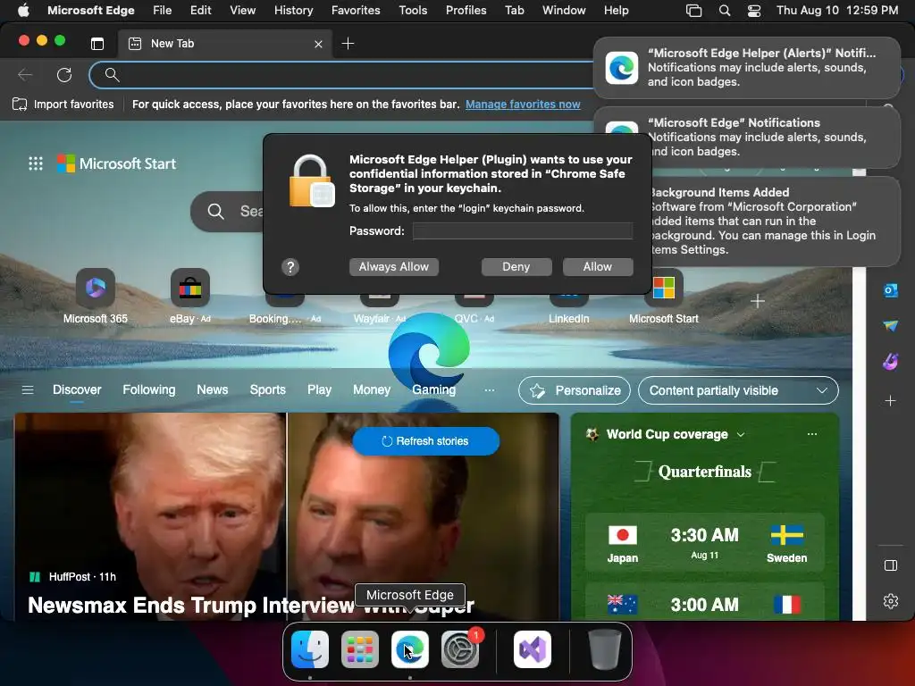Open the History menu

click(x=293, y=10)
